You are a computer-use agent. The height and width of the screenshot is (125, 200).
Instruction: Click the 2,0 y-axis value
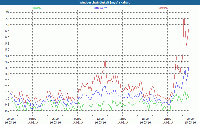coord(7,86)
